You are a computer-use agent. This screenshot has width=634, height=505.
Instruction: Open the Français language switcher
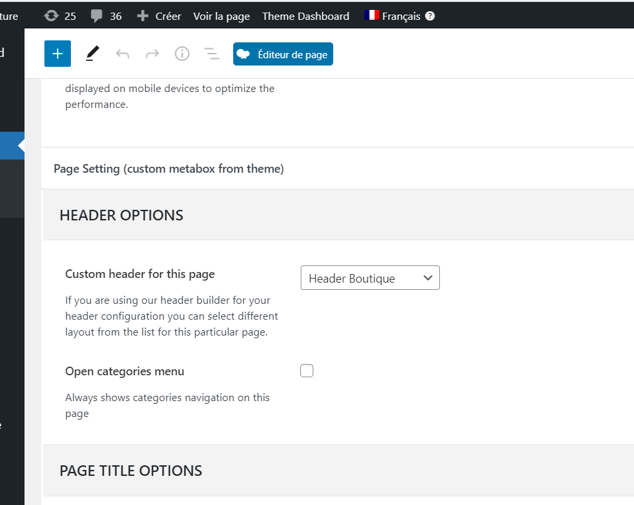401,16
